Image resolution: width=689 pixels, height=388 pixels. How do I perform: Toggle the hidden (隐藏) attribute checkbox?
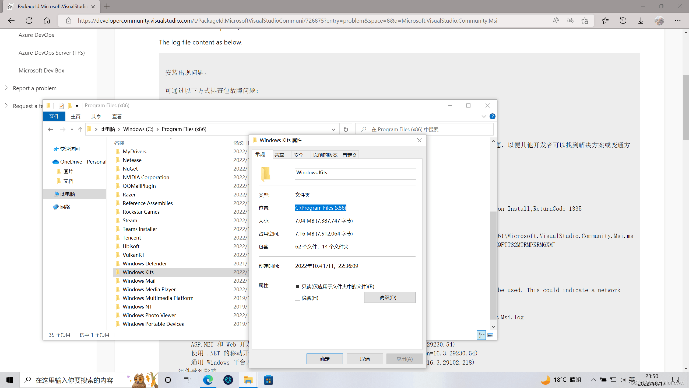(x=297, y=298)
